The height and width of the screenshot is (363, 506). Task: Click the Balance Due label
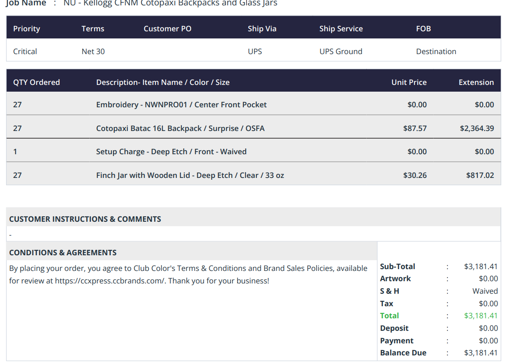coord(403,353)
